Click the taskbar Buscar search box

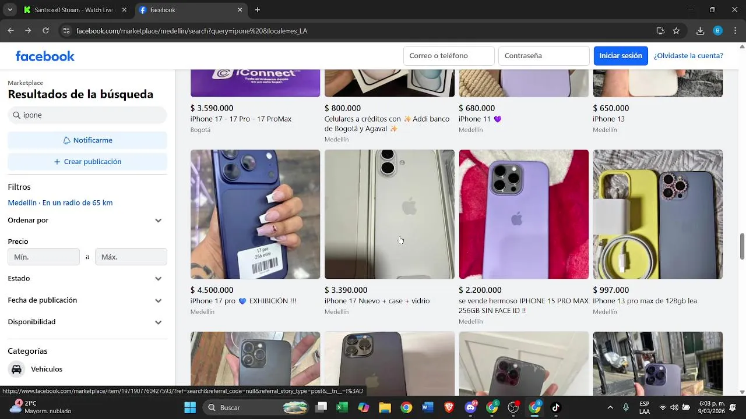click(x=256, y=407)
